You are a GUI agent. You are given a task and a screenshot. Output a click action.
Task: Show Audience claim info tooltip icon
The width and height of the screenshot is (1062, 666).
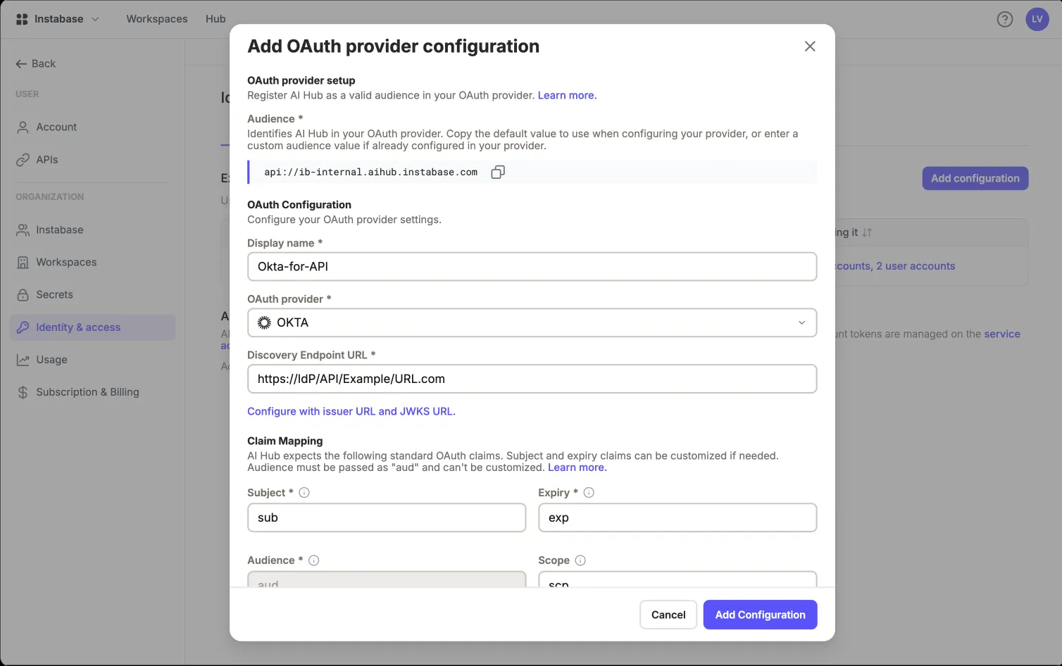314,560
